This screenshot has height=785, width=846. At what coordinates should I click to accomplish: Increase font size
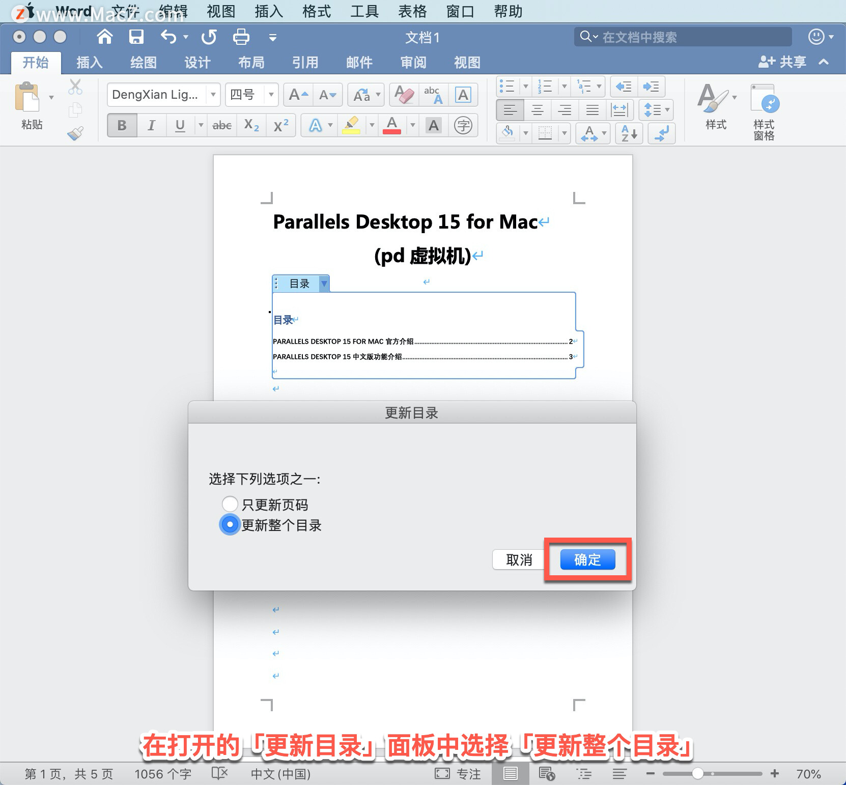[298, 95]
